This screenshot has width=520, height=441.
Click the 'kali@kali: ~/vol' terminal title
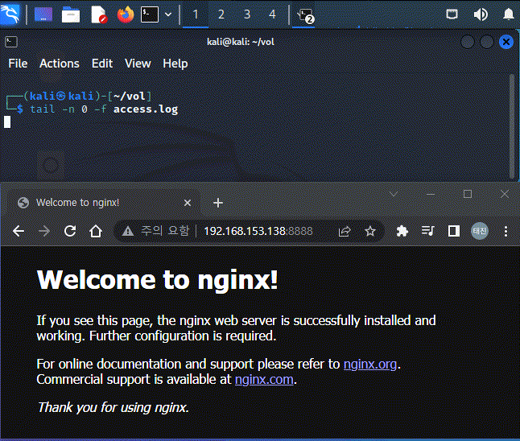tap(241, 42)
